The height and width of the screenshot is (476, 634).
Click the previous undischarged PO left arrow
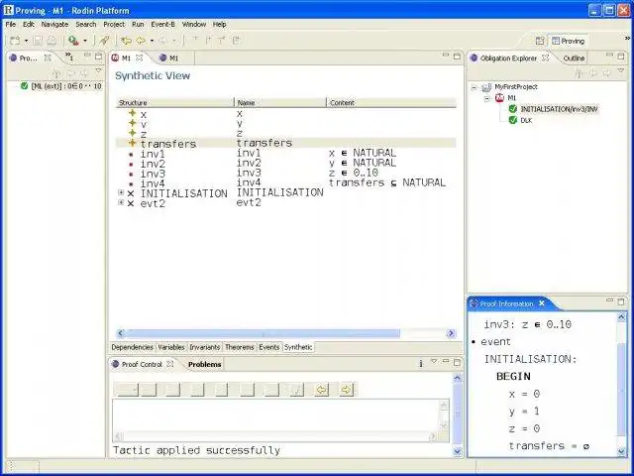(320, 390)
